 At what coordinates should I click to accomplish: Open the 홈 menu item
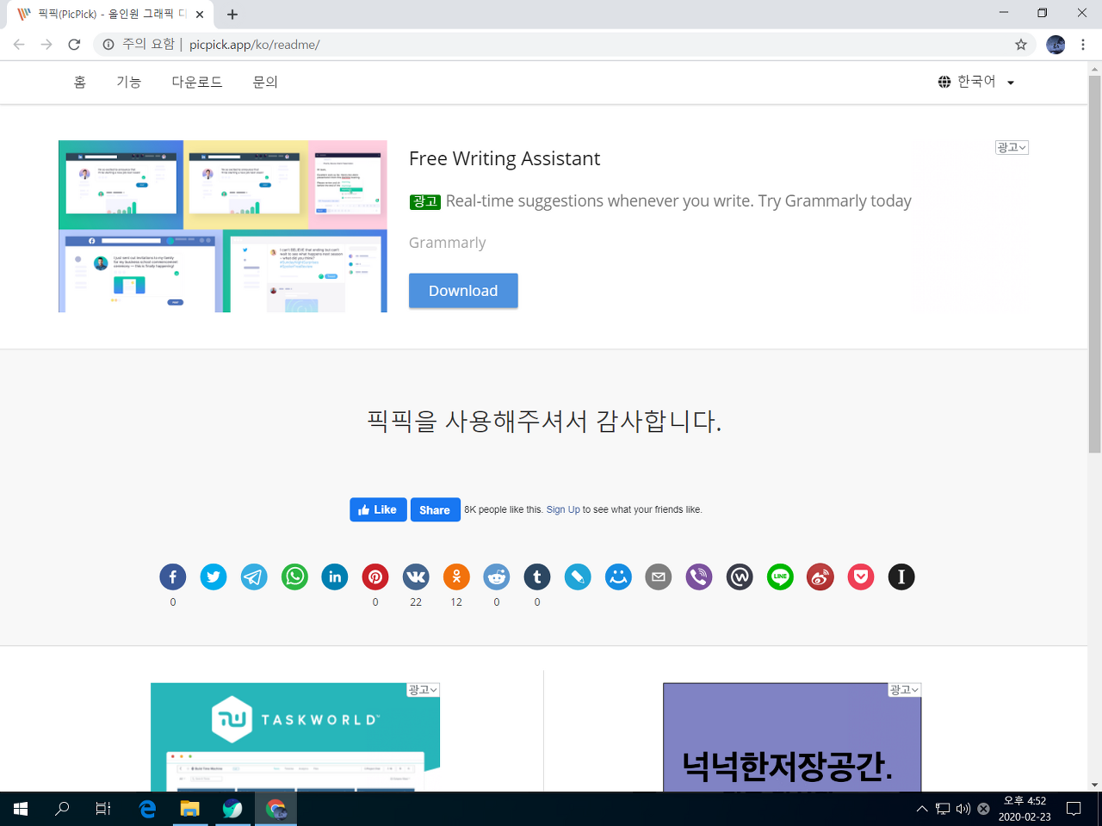80,82
